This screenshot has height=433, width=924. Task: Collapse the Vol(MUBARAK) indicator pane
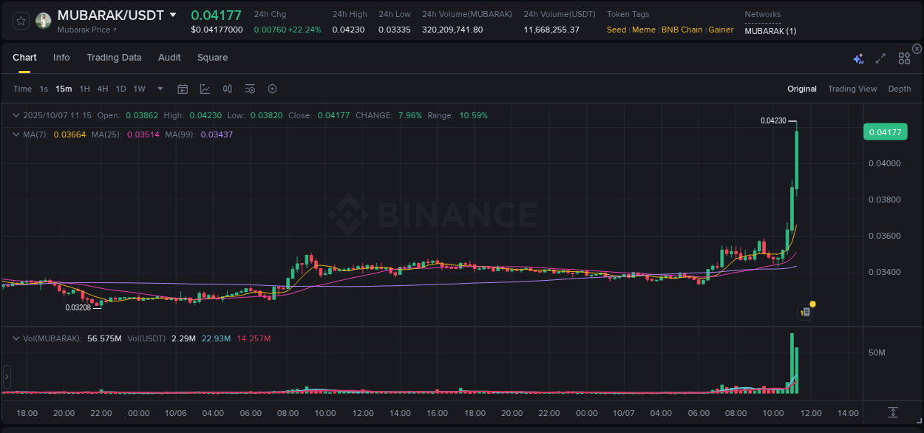click(x=15, y=338)
